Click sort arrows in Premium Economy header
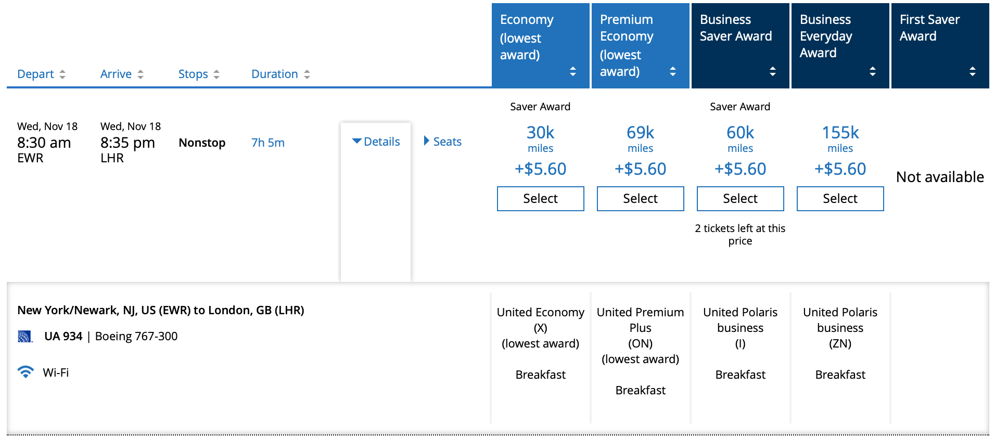This screenshot has height=437, width=995. pos(673,71)
